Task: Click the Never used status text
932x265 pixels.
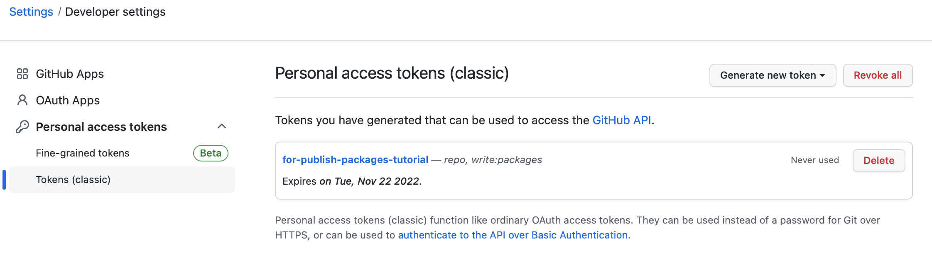Action: point(814,160)
